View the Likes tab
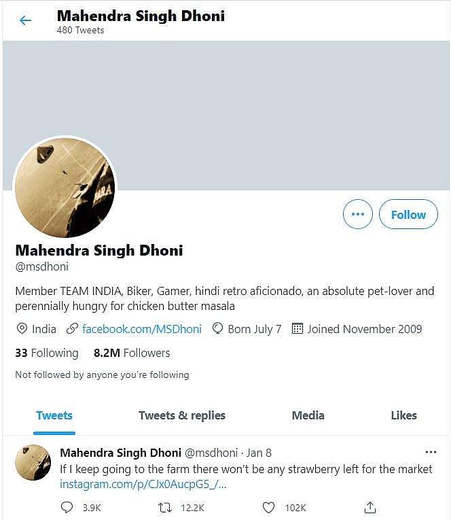The image size is (451, 520). (403, 415)
